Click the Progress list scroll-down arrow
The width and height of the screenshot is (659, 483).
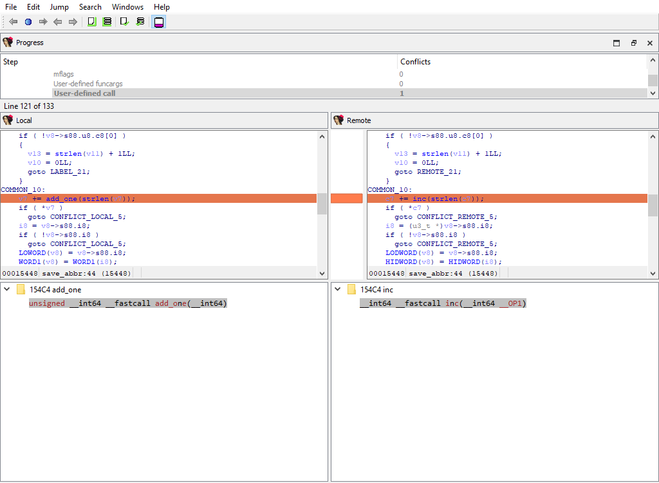coord(653,93)
